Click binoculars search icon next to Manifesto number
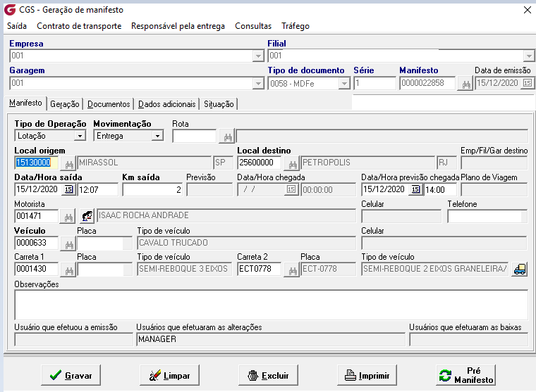 click(465, 84)
